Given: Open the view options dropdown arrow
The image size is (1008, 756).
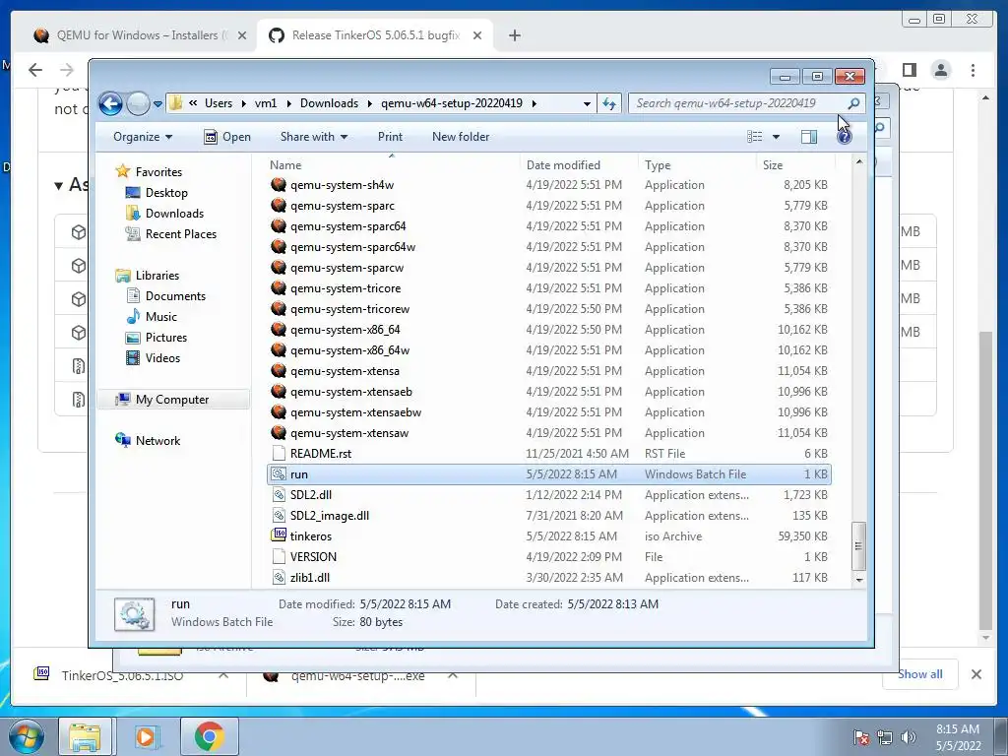Looking at the screenshot, I should 776,136.
